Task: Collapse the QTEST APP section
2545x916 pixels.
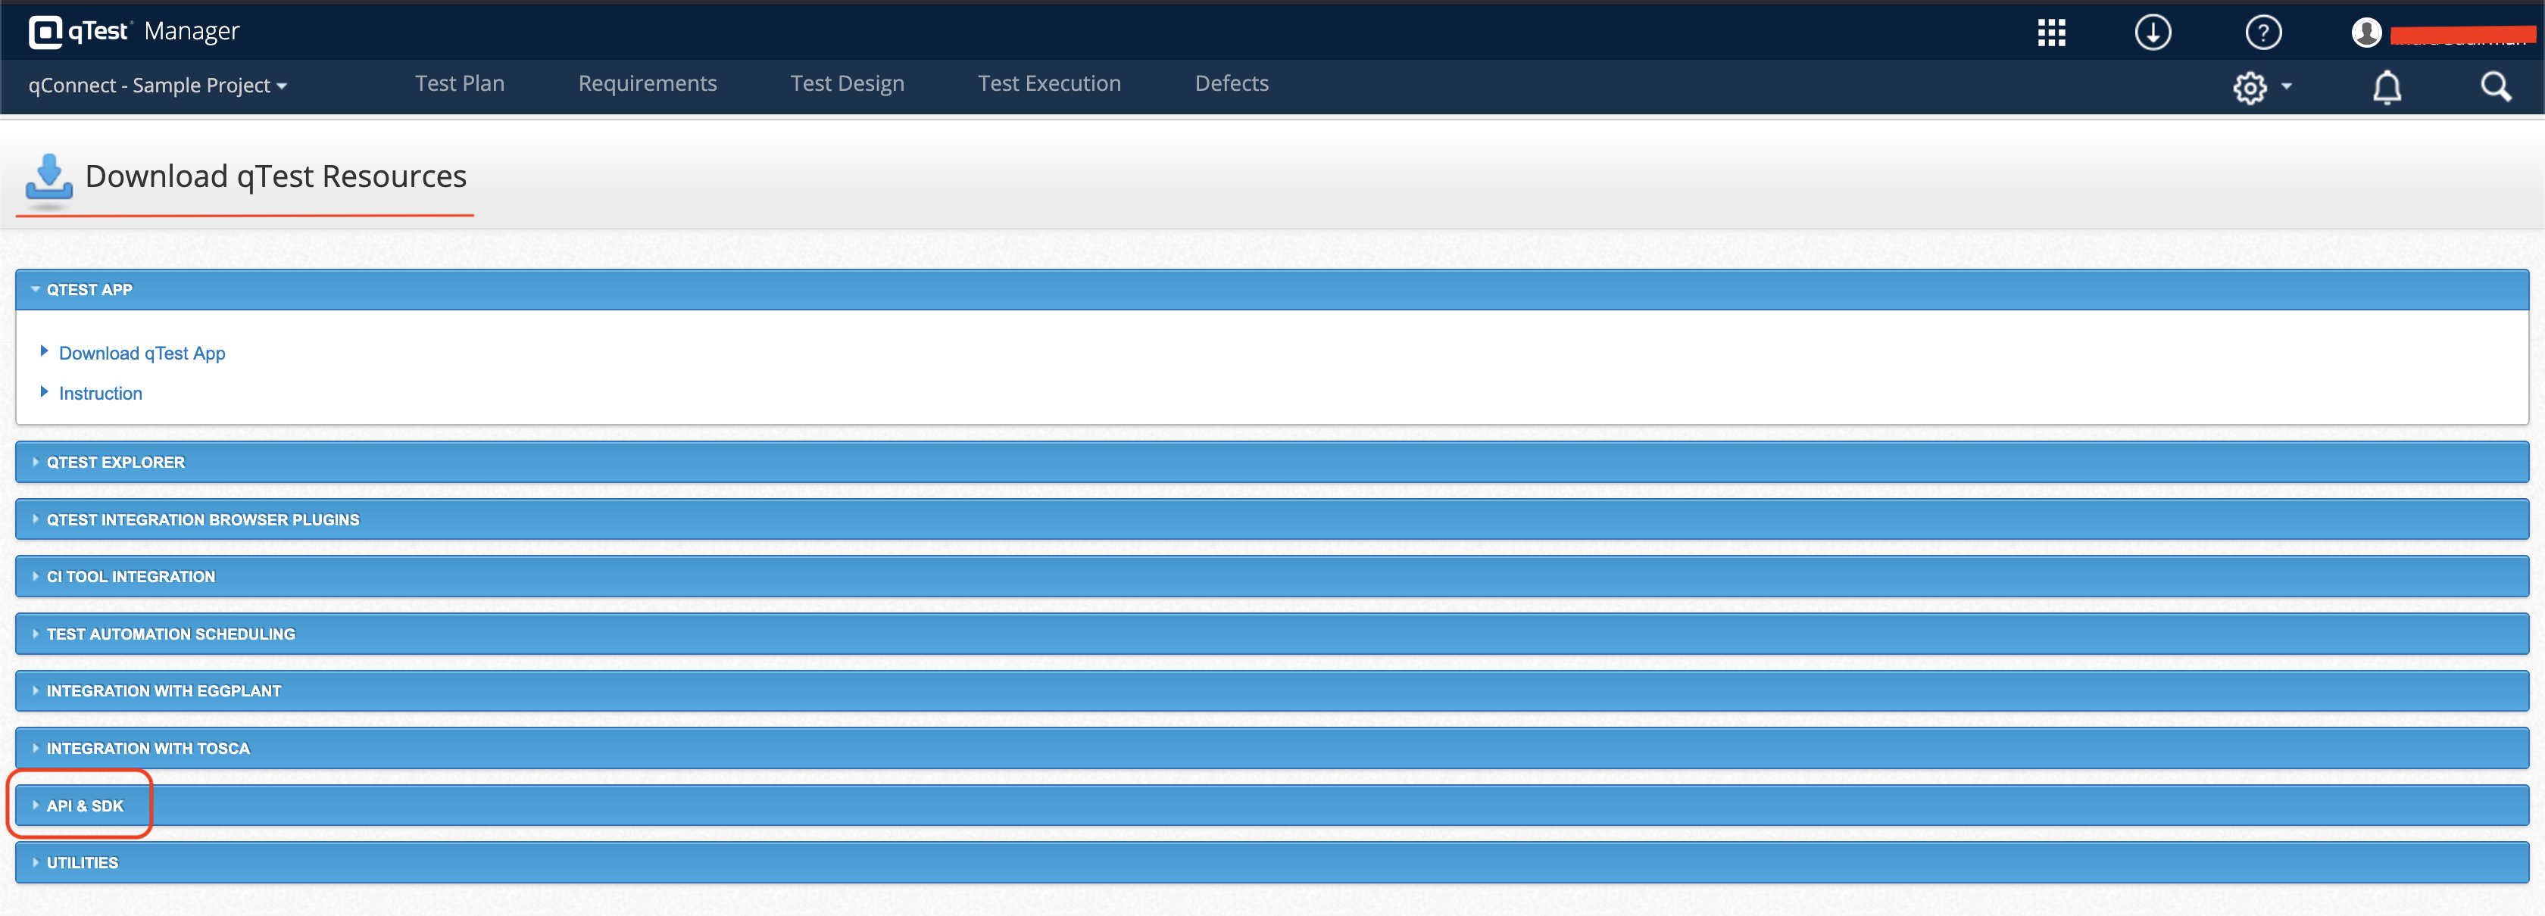Action: (x=89, y=289)
